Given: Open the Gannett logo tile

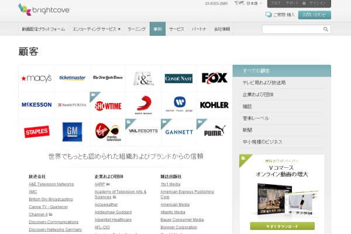Looking at the screenshot, I should click(179, 132).
